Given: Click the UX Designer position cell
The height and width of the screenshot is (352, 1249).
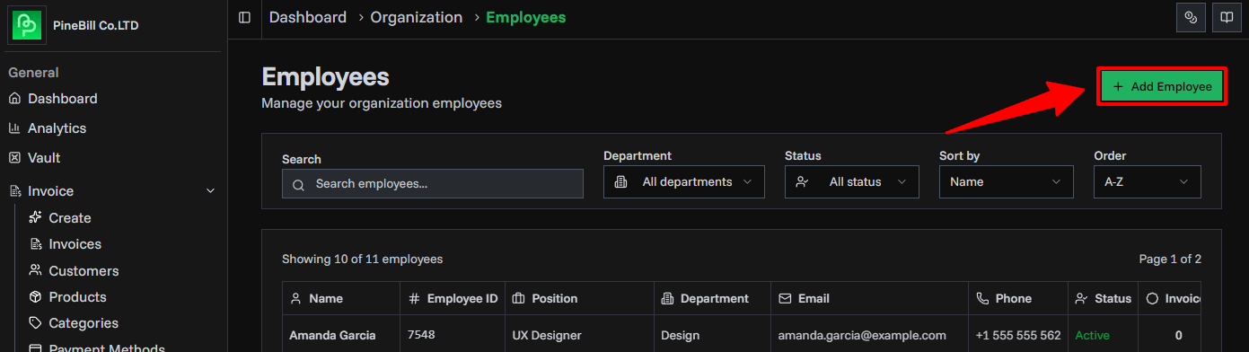Looking at the screenshot, I should coord(547,335).
